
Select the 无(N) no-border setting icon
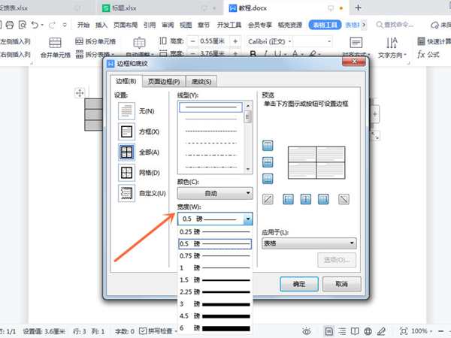coord(127,111)
